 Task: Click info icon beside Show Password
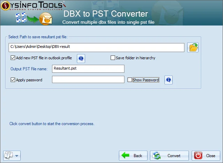click(169, 80)
